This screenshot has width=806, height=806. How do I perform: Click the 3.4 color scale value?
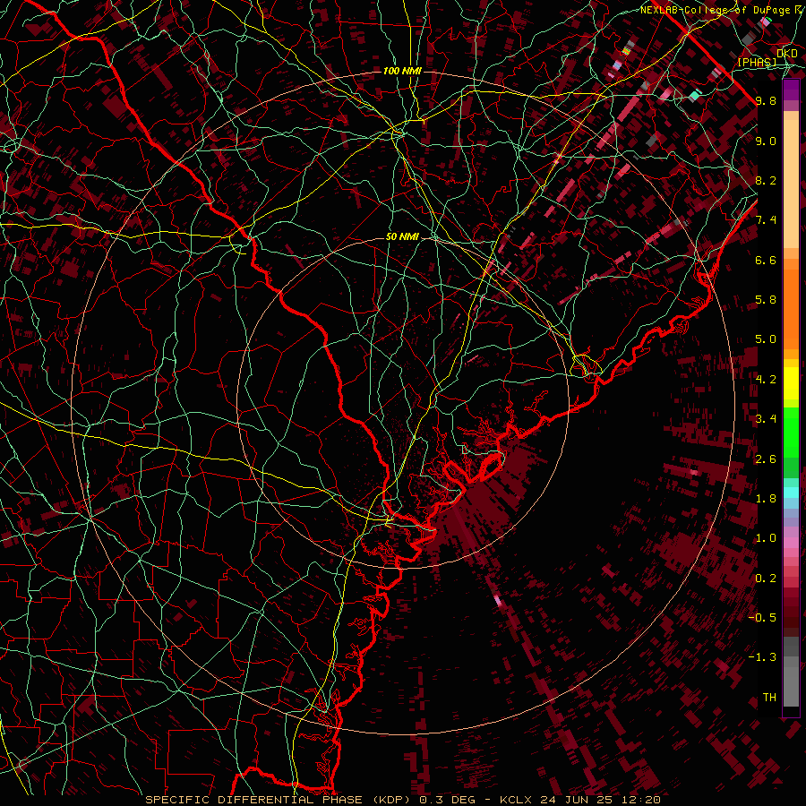pos(766,419)
